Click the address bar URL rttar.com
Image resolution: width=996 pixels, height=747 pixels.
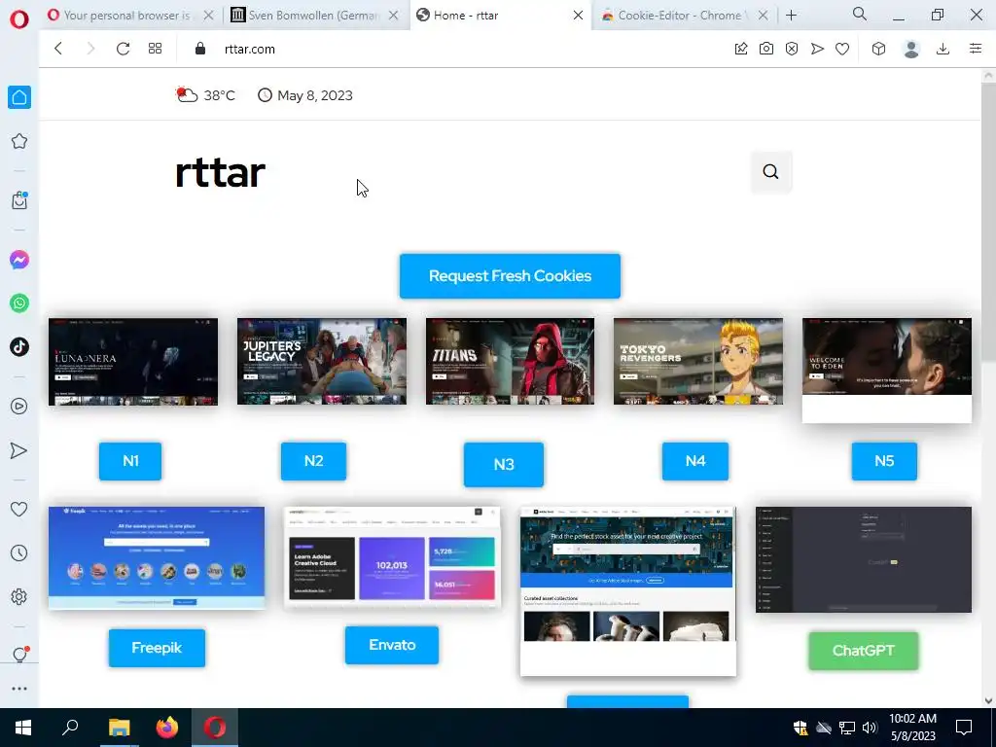[x=250, y=49]
